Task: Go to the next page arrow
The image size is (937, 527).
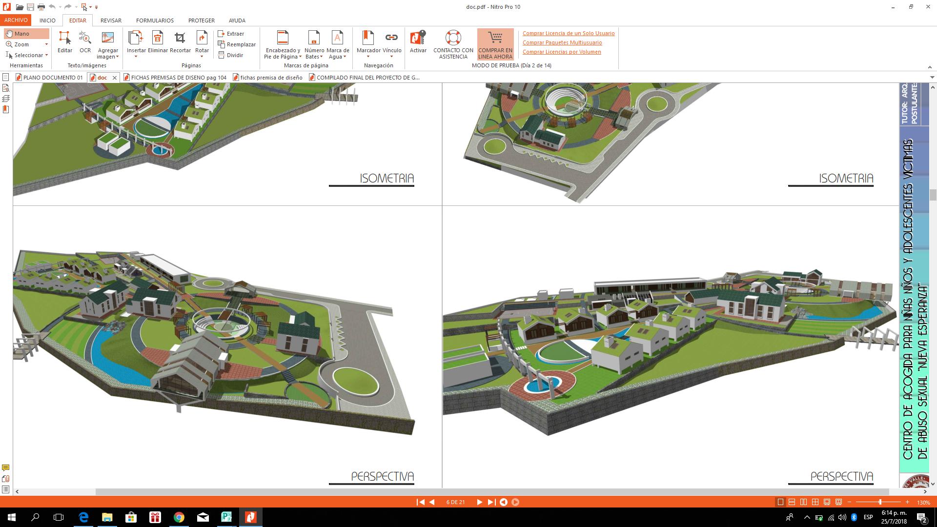Action: [479, 502]
